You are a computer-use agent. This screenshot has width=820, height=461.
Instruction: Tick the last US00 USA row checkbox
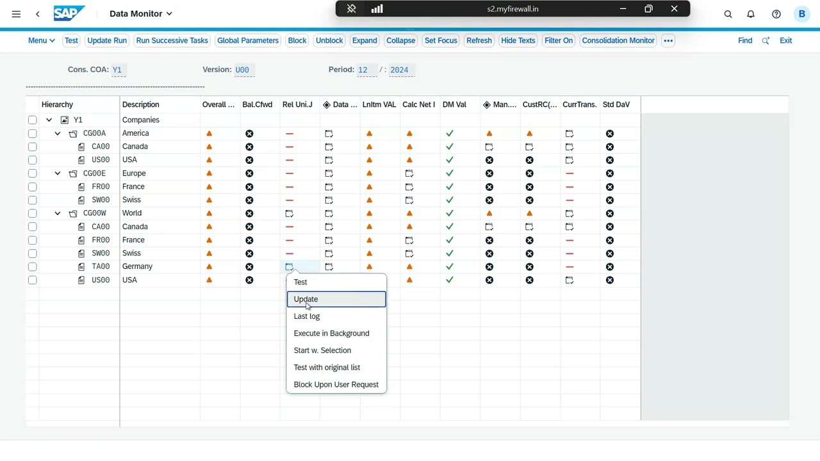(33, 280)
